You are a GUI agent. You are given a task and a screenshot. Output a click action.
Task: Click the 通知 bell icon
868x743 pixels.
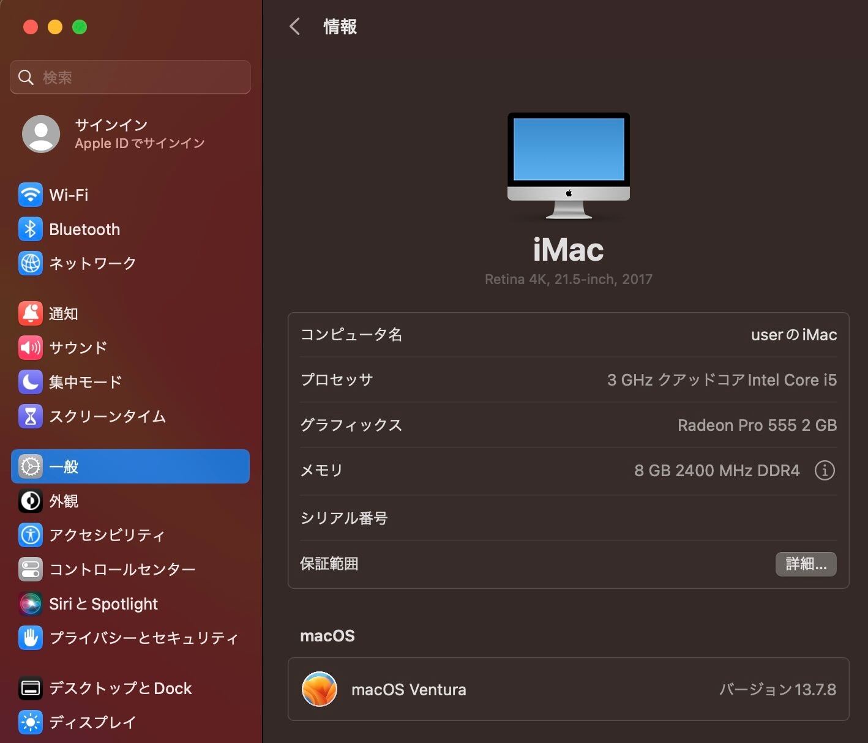pos(31,313)
